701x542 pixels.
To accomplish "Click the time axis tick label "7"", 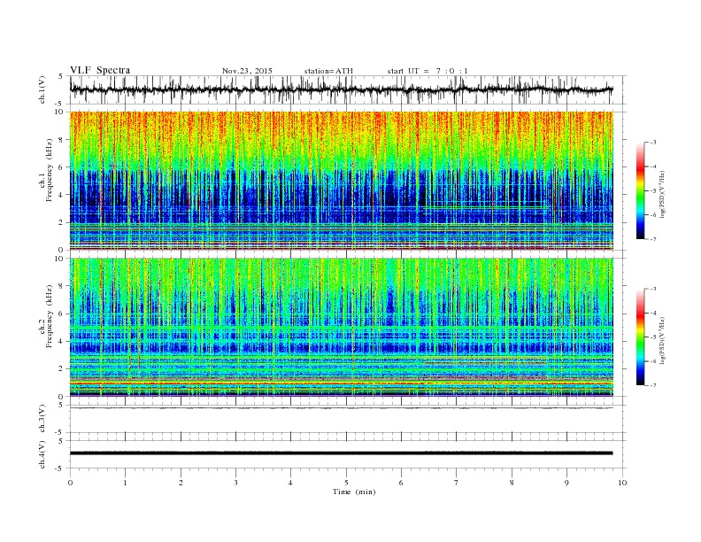I will click(x=457, y=483).
